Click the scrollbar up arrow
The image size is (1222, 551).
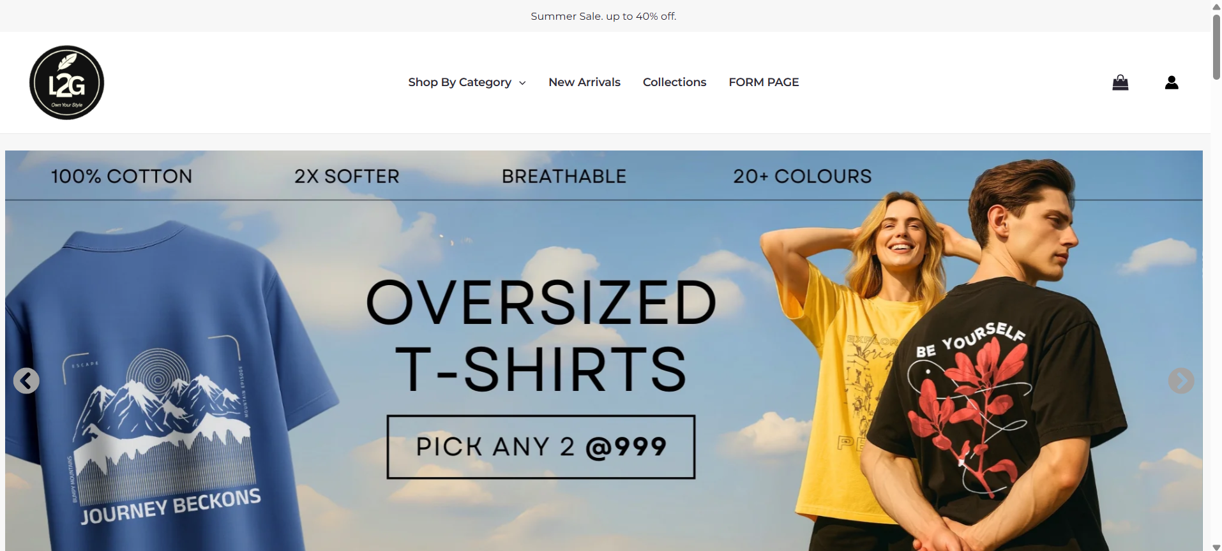coord(1216,6)
